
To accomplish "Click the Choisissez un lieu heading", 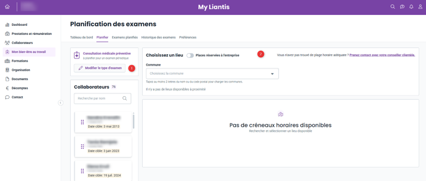I will (x=165, y=55).
